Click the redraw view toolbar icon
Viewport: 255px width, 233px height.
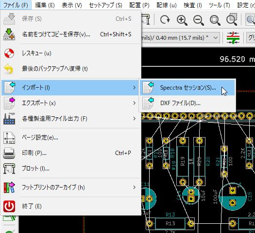coord(165,20)
